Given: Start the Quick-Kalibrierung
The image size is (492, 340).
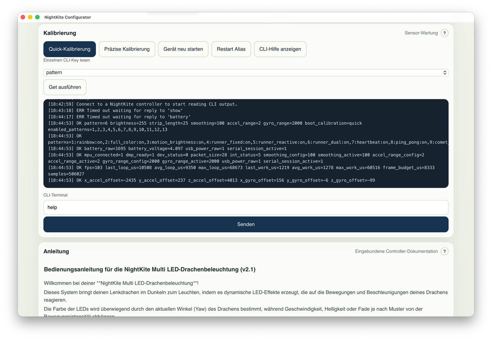Looking at the screenshot, I should 69,49.
